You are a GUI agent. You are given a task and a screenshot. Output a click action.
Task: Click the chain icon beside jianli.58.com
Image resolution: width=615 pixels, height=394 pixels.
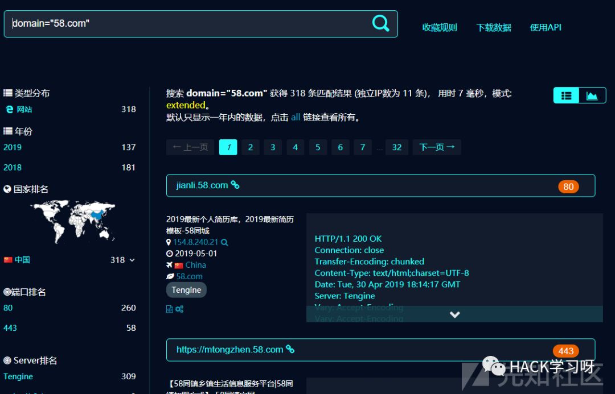tap(235, 185)
